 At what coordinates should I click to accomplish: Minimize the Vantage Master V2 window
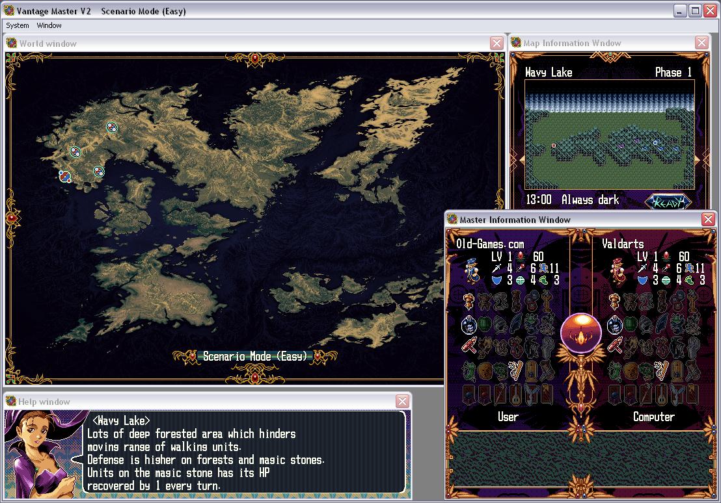click(x=681, y=11)
